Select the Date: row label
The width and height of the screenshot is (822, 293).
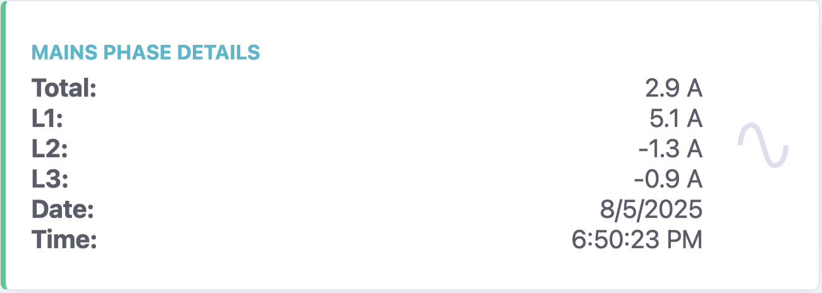click(63, 210)
